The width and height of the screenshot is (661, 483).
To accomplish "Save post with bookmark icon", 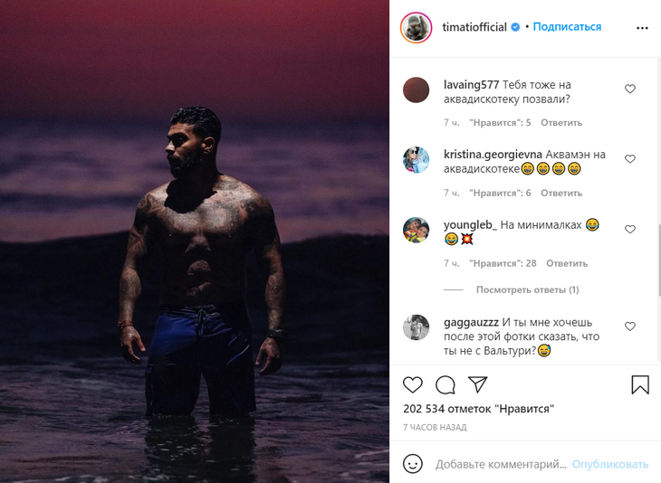I will 639,385.
